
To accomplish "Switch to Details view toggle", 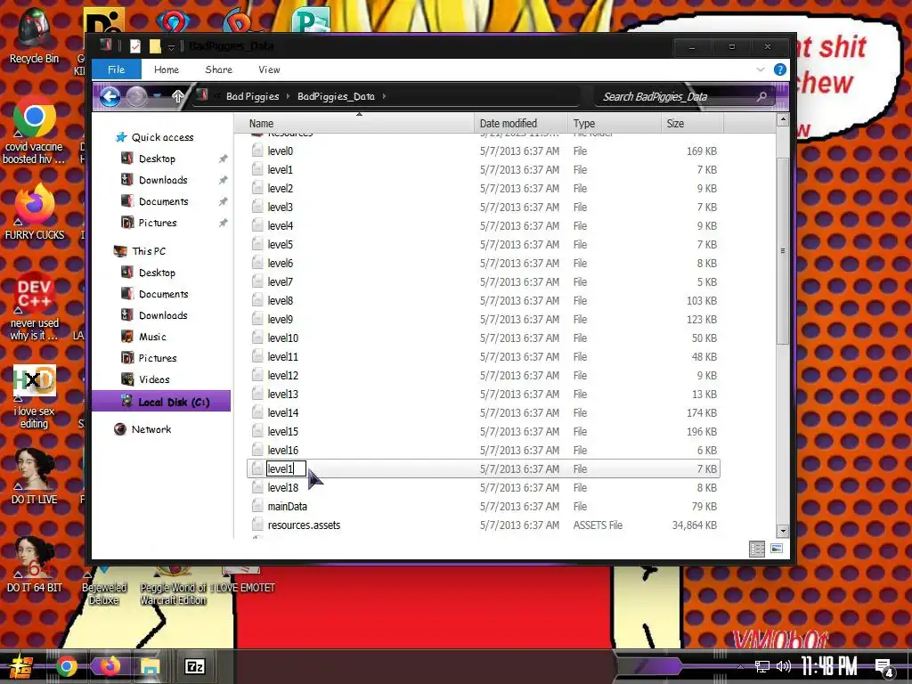I will (x=757, y=549).
